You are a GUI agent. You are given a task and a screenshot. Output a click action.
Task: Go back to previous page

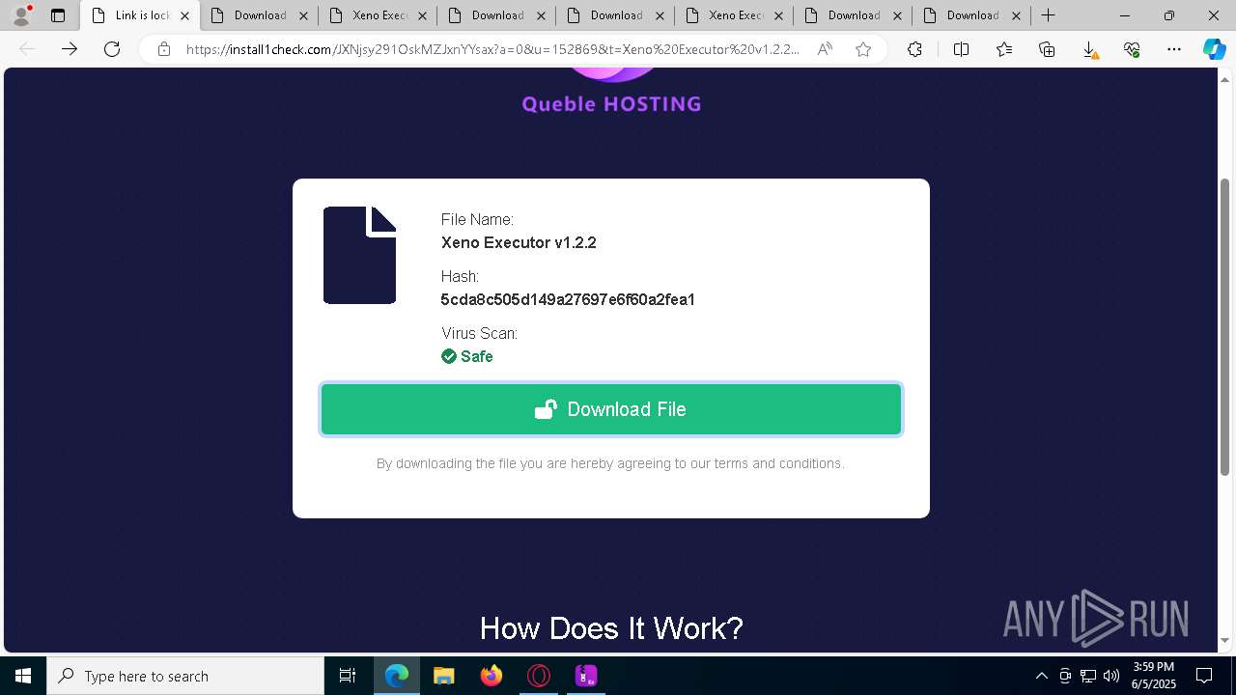point(27,49)
